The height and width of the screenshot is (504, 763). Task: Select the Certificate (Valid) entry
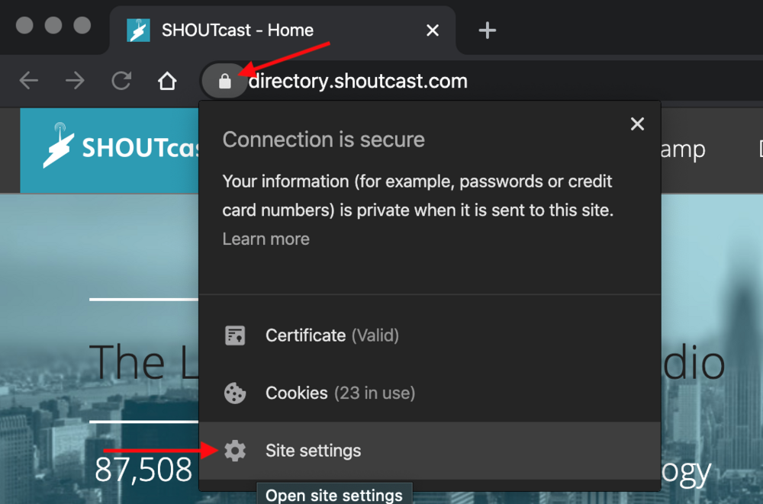(332, 335)
